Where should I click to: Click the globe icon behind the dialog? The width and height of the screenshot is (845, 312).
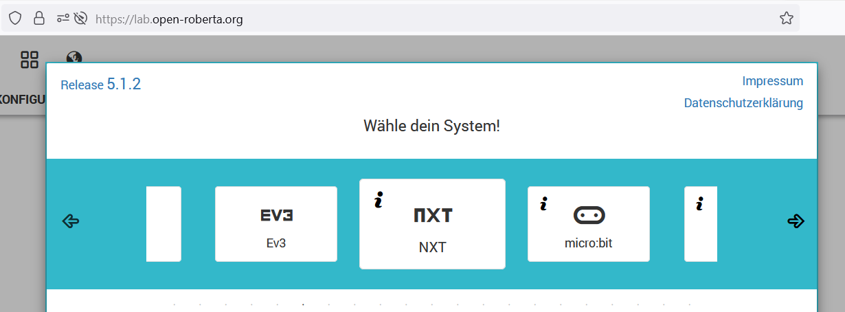[x=74, y=58]
